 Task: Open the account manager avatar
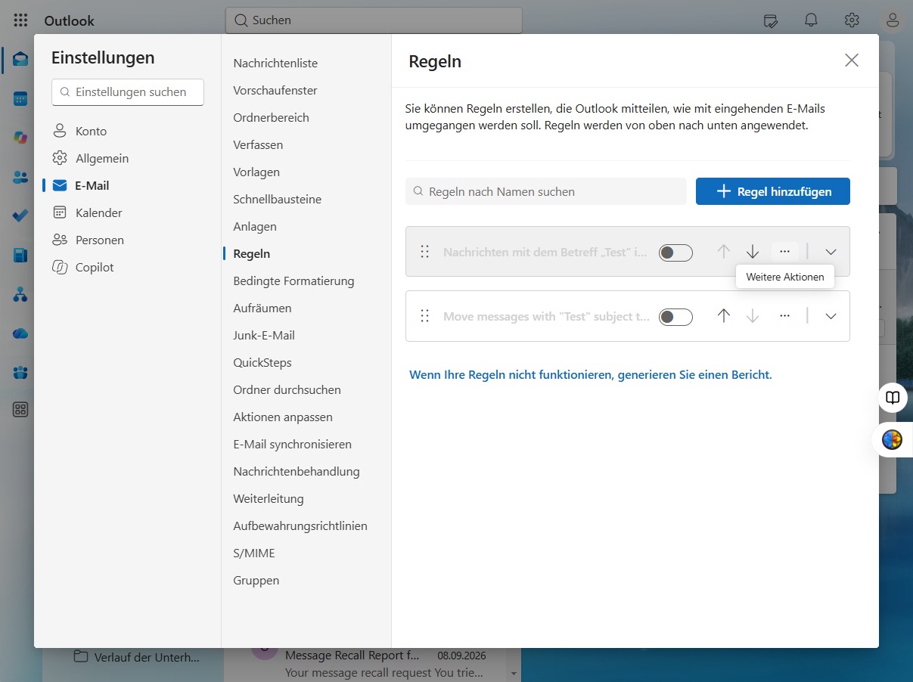(893, 20)
